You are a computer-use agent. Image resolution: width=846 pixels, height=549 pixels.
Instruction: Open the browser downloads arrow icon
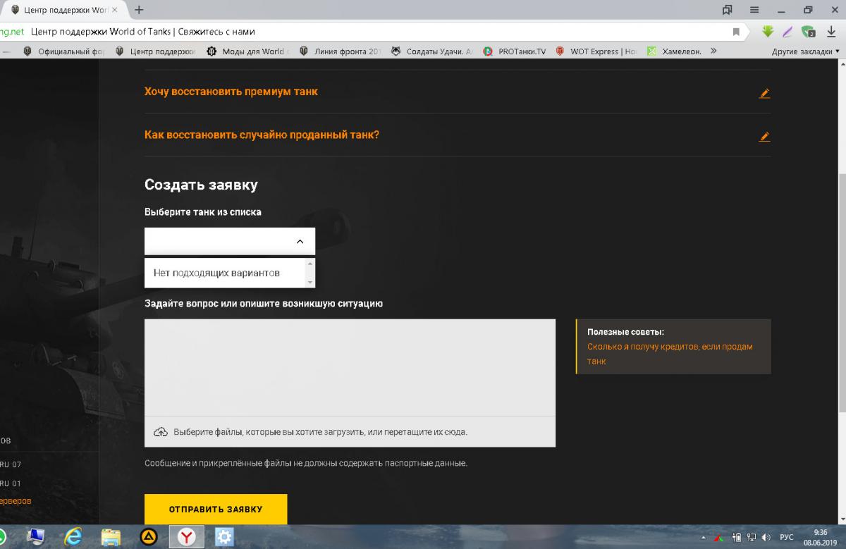pos(831,32)
